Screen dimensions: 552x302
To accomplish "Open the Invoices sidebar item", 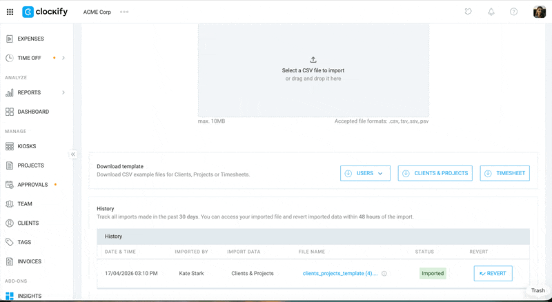I will click(29, 261).
